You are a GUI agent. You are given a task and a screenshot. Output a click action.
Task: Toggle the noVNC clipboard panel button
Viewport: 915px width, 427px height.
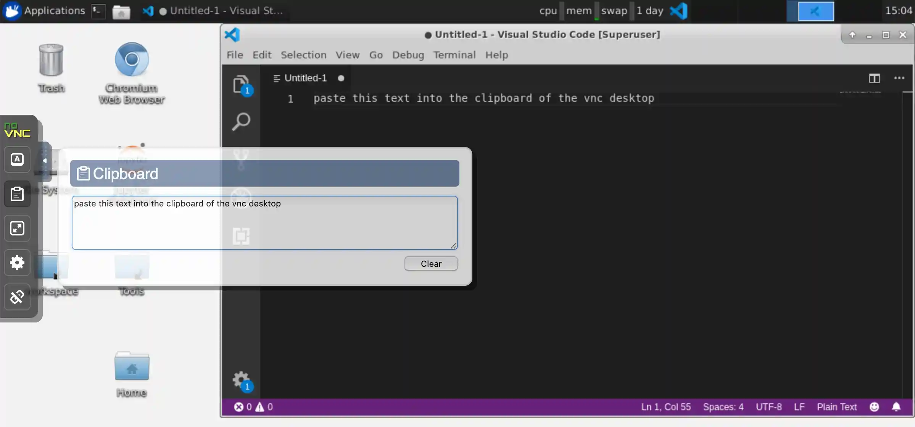click(17, 194)
